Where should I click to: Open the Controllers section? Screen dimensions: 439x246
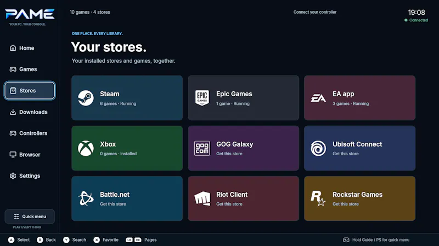(x=30, y=133)
